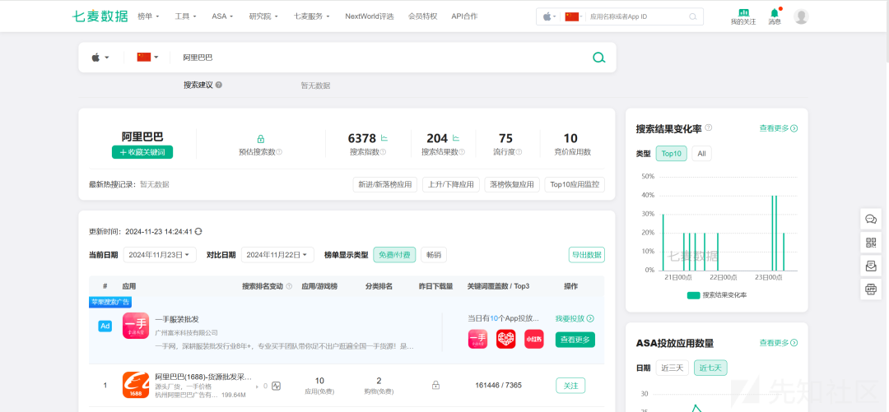Viewport: 889px width, 412px height.
Task: Click the lock icon above 预估搜索数
Action: pyautogui.click(x=261, y=139)
